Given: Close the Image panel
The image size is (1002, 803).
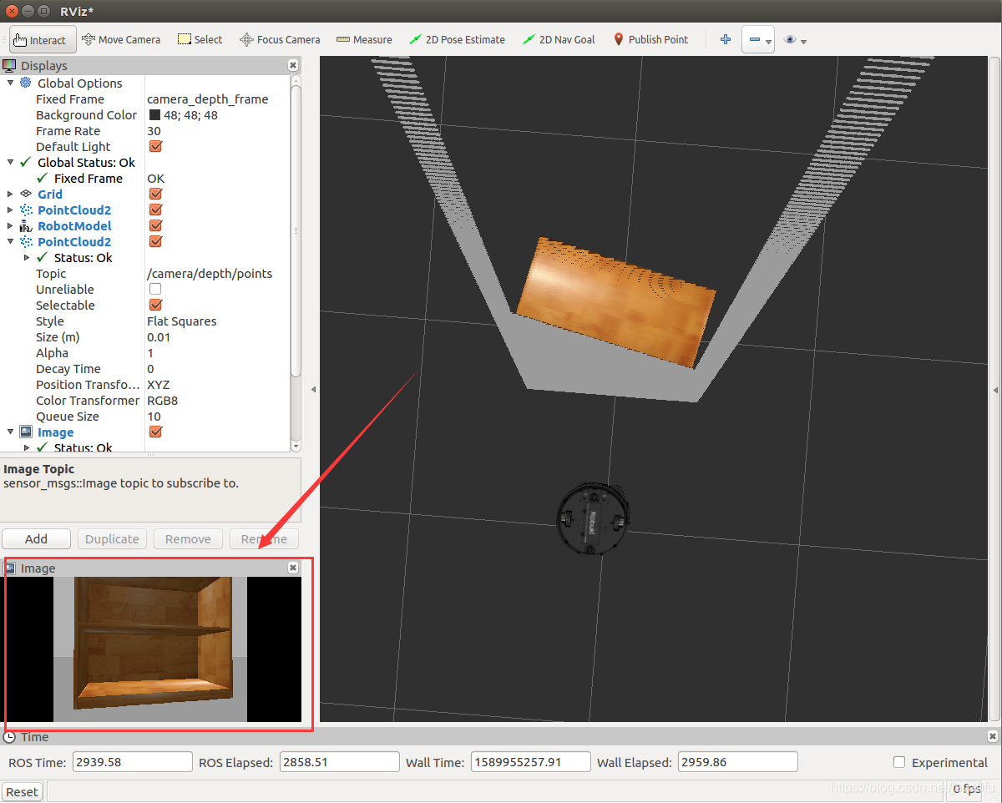Looking at the screenshot, I should click(293, 568).
